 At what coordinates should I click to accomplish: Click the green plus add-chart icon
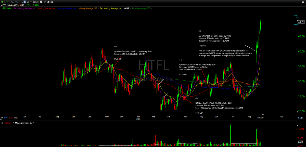pyautogui.click(x=2, y=2)
